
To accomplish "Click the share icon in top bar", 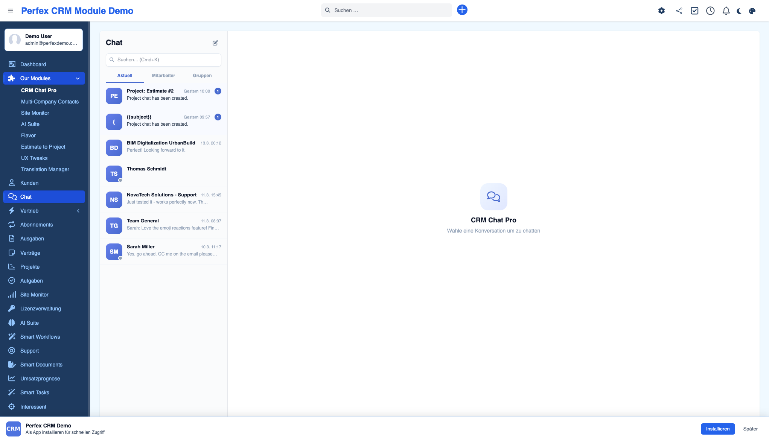I will click(x=679, y=11).
